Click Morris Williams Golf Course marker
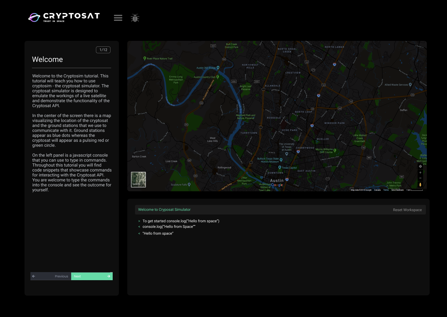Image resolution: width=447 pixels, height=317 pixels. (335, 151)
